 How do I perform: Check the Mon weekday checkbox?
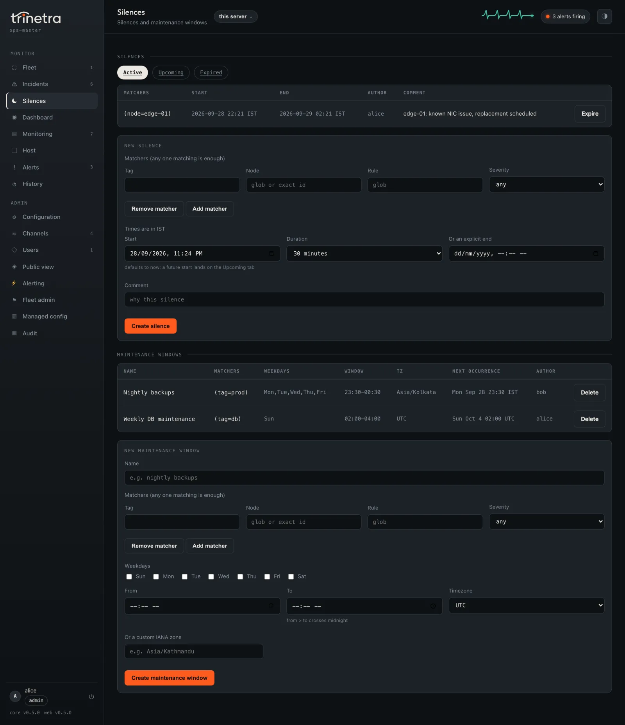(156, 576)
